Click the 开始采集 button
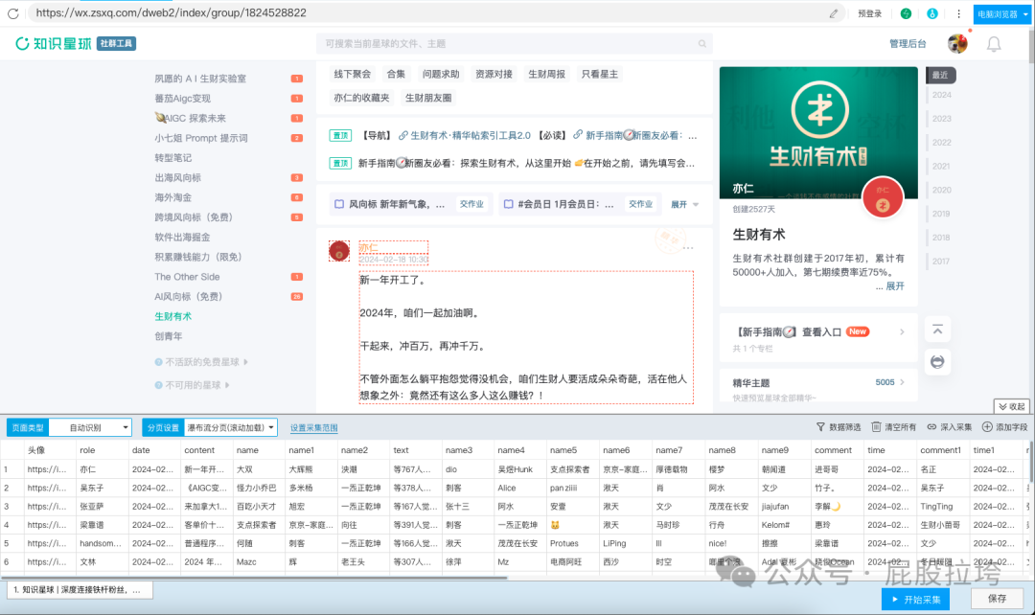This screenshot has height=615, width=1035. pos(915,599)
